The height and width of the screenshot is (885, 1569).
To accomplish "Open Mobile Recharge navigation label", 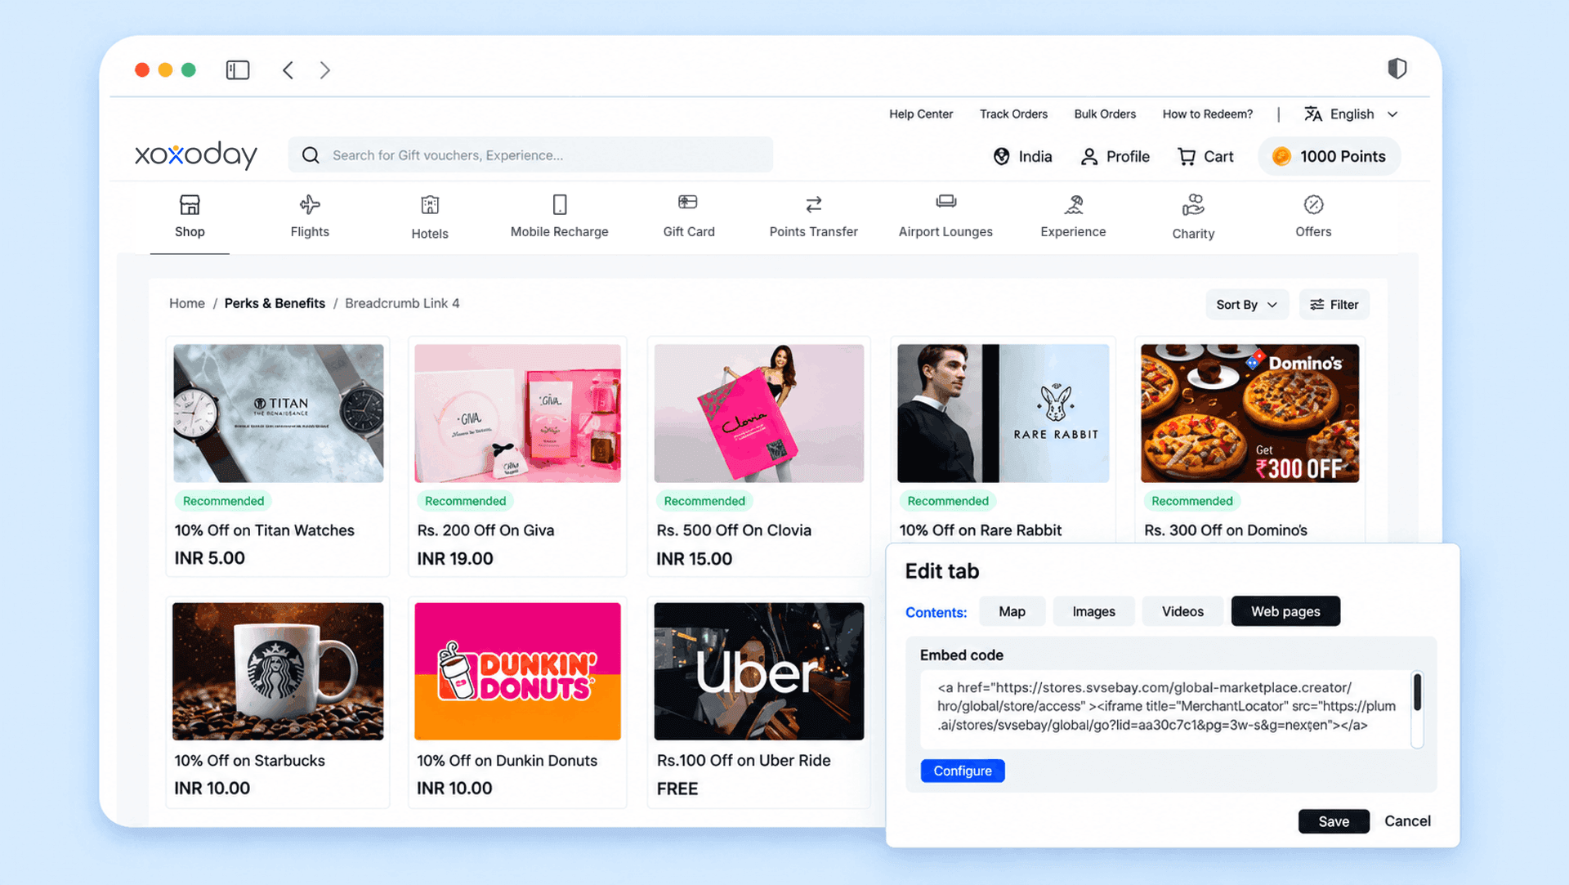I will [x=560, y=232].
